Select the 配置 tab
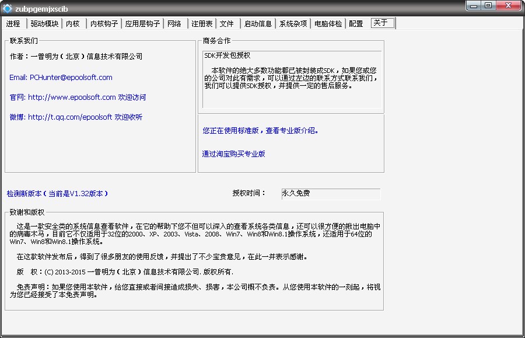This screenshot has width=525, height=338. pyautogui.click(x=356, y=24)
